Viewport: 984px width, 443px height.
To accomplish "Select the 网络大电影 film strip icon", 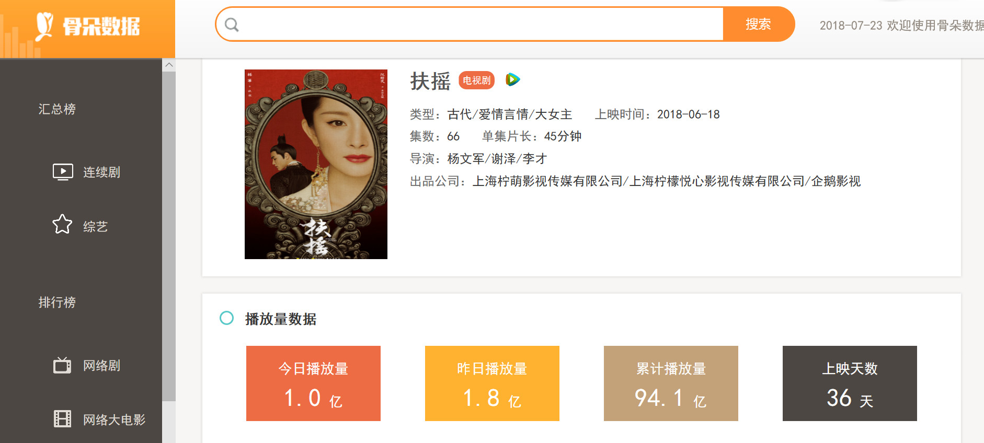I will tap(62, 419).
